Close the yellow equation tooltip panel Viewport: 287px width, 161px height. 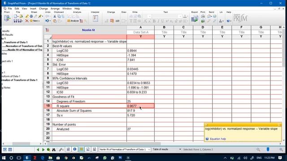[x=279, y=125]
